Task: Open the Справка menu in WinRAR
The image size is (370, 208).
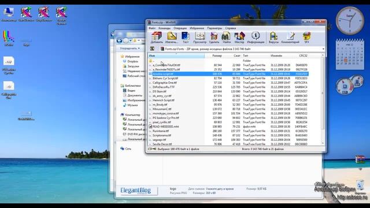Action: point(231,28)
